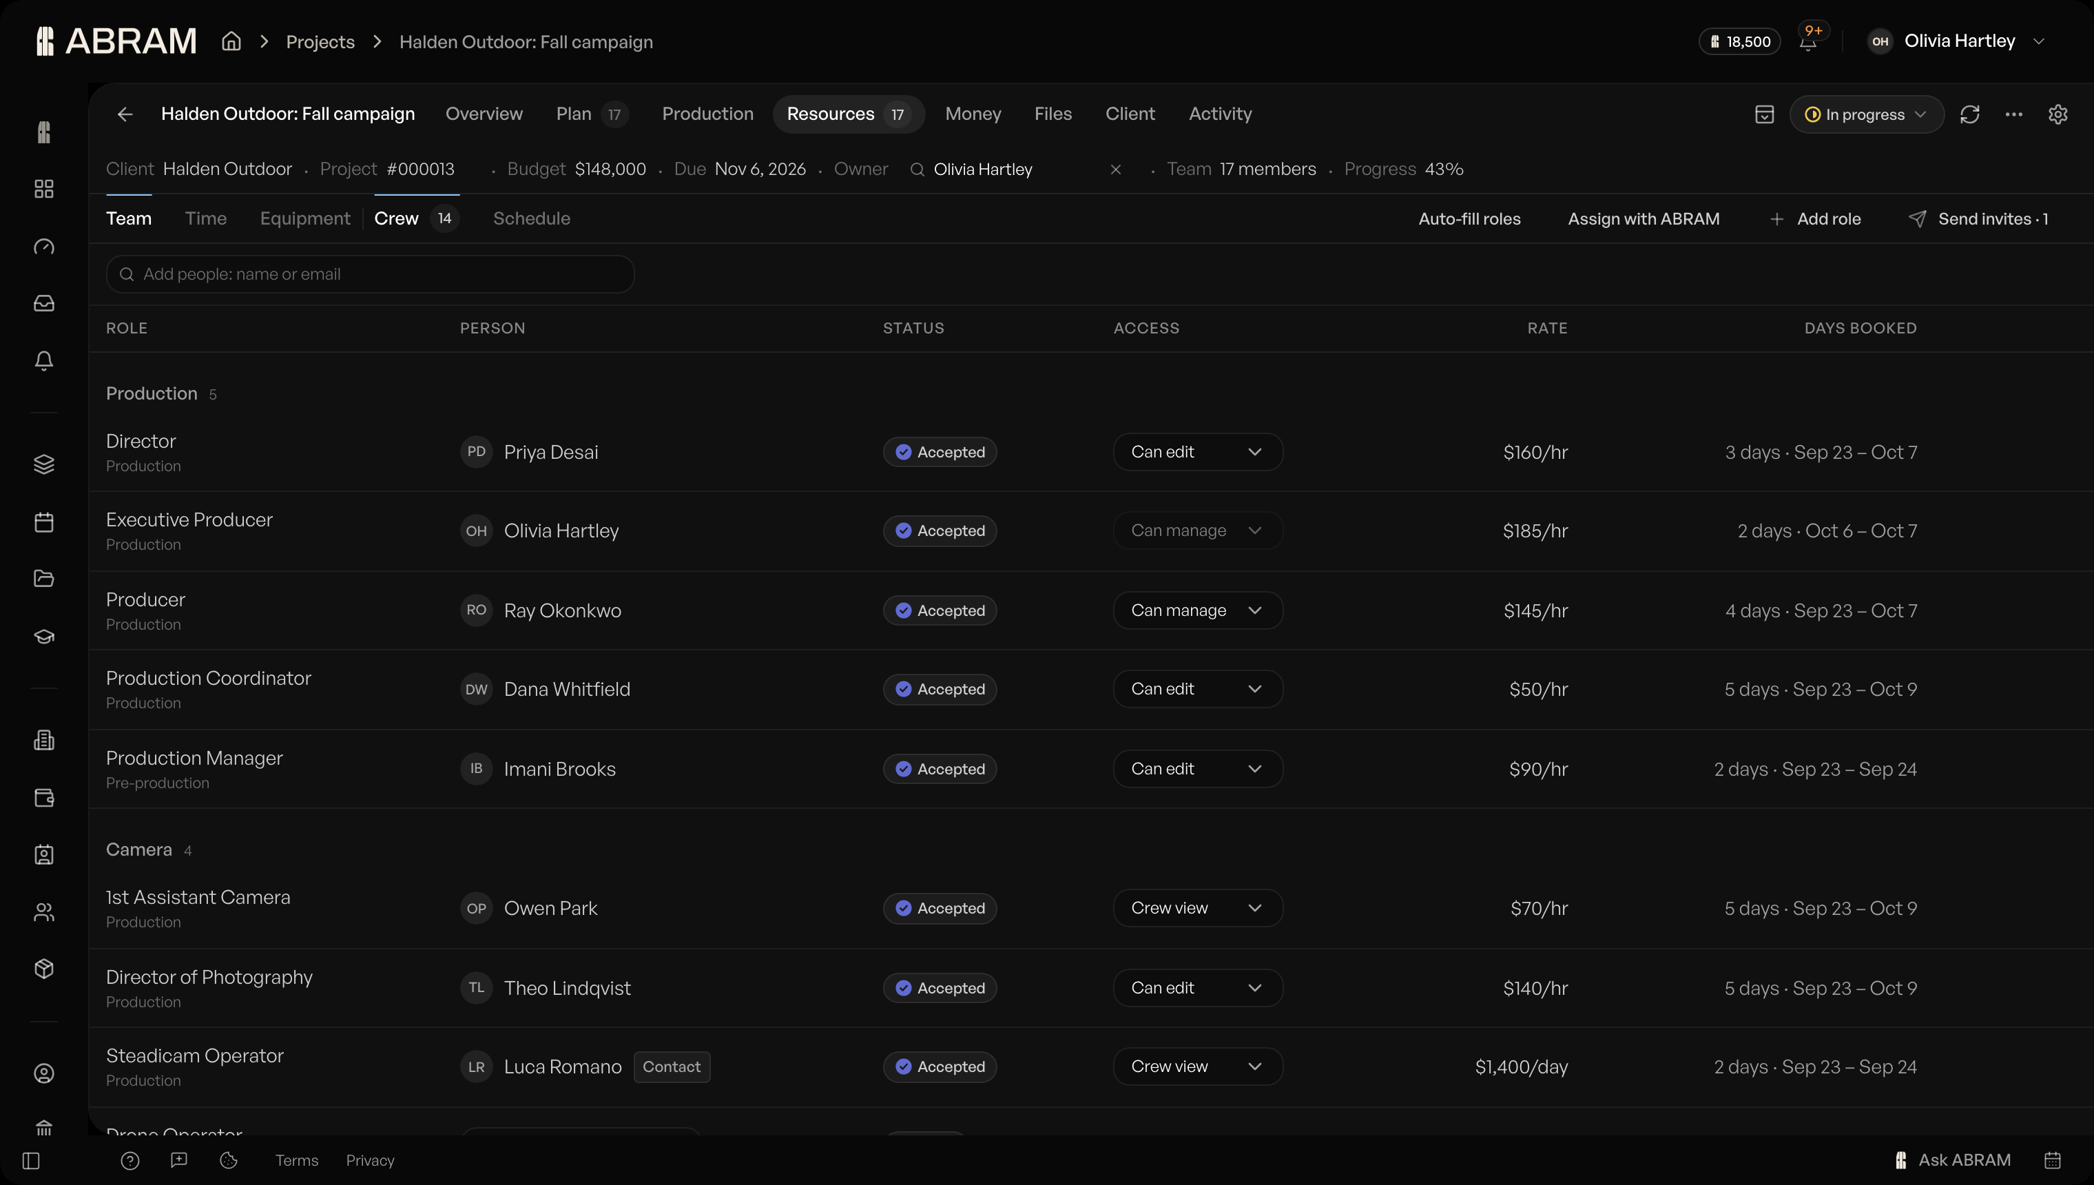Image resolution: width=2094 pixels, height=1185 pixels.
Task: Open the folder icon in sidebar
Action: coord(44,579)
